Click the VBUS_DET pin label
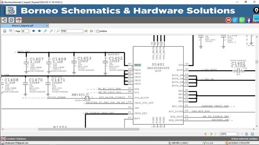The image size is (259, 145). click(x=140, y=113)
